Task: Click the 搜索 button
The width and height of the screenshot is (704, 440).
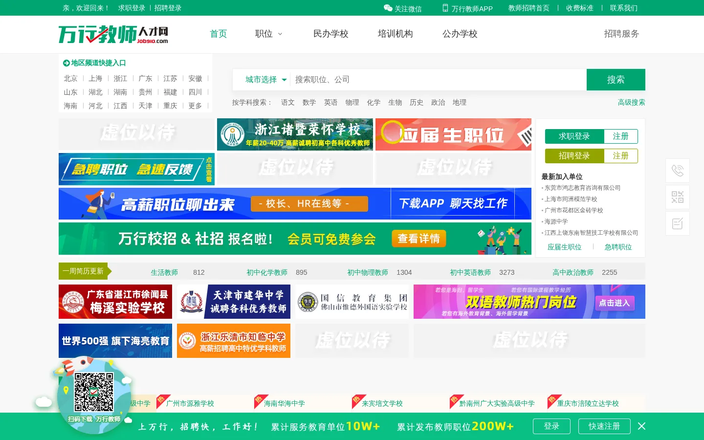Action: [x=616, y=80]
